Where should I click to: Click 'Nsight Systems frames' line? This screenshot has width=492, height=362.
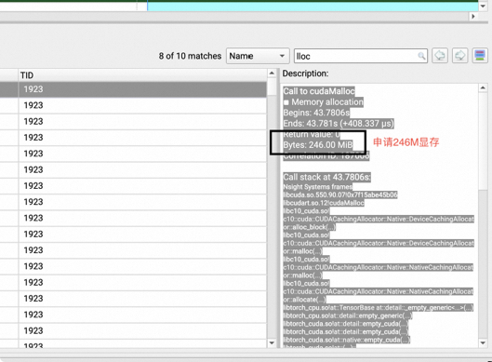pos(318,187)
